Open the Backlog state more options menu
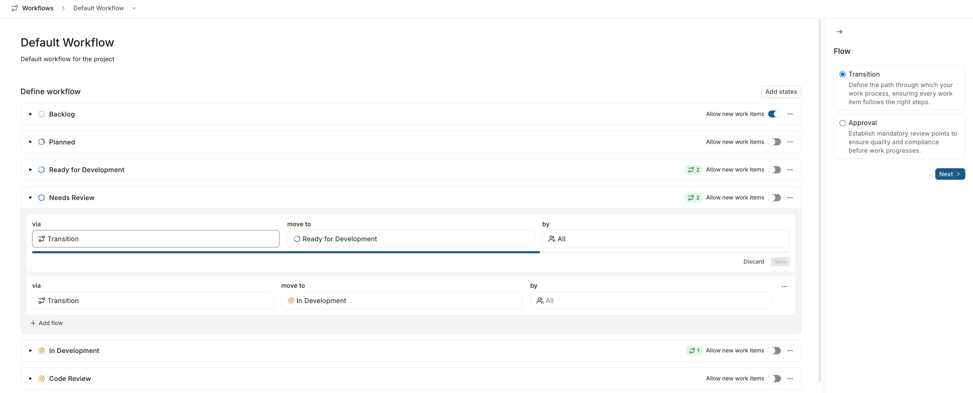The width and height of the screenshot is (973, 393). point(790,114)
